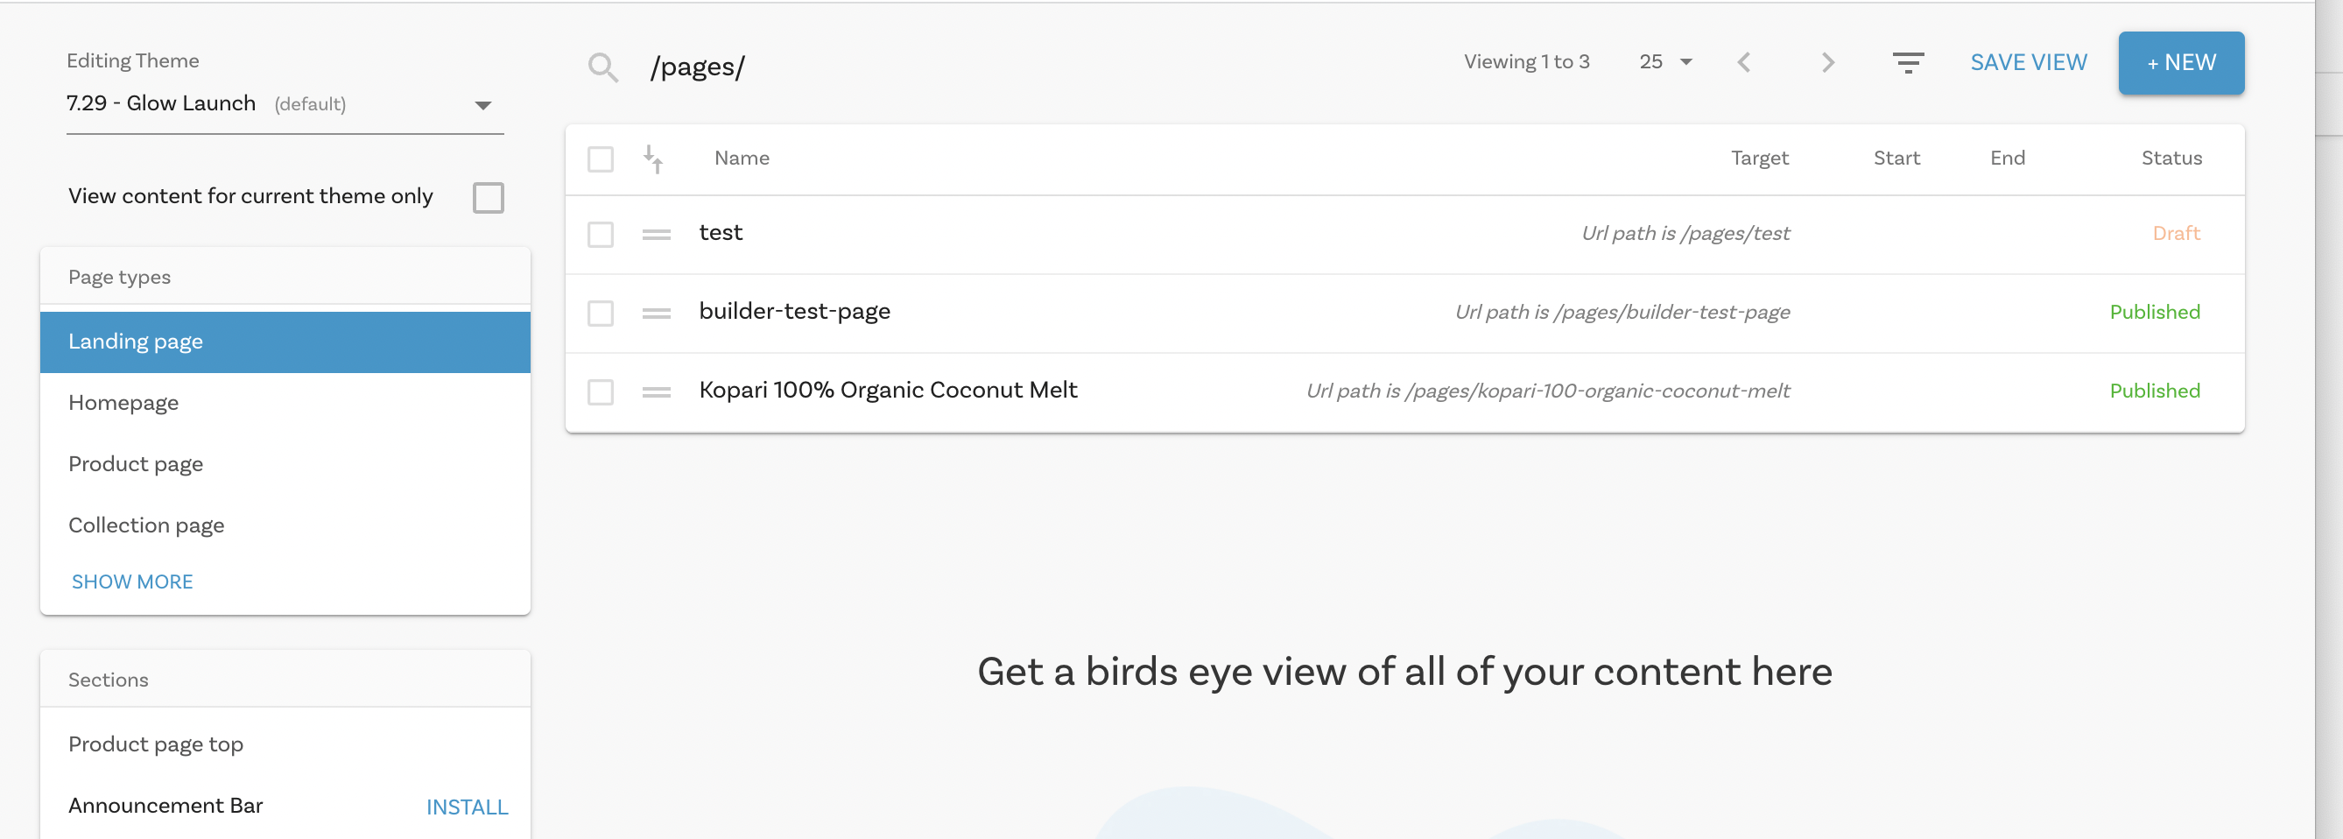Click the + NEW button
Screen dimensions: 2343x839
2180,63
